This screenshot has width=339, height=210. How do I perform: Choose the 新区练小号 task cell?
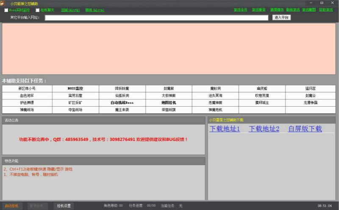pos(27,88)
